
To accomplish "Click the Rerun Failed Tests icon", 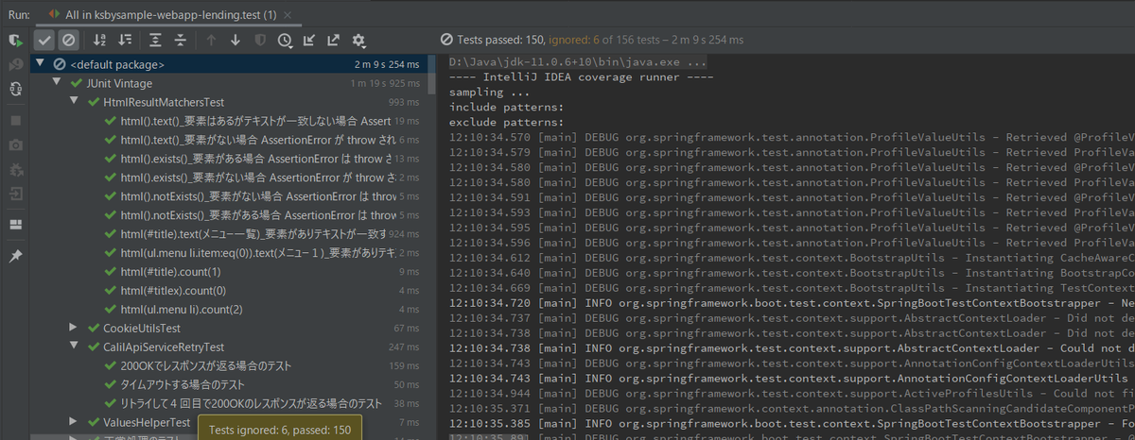I will [15, 64].
